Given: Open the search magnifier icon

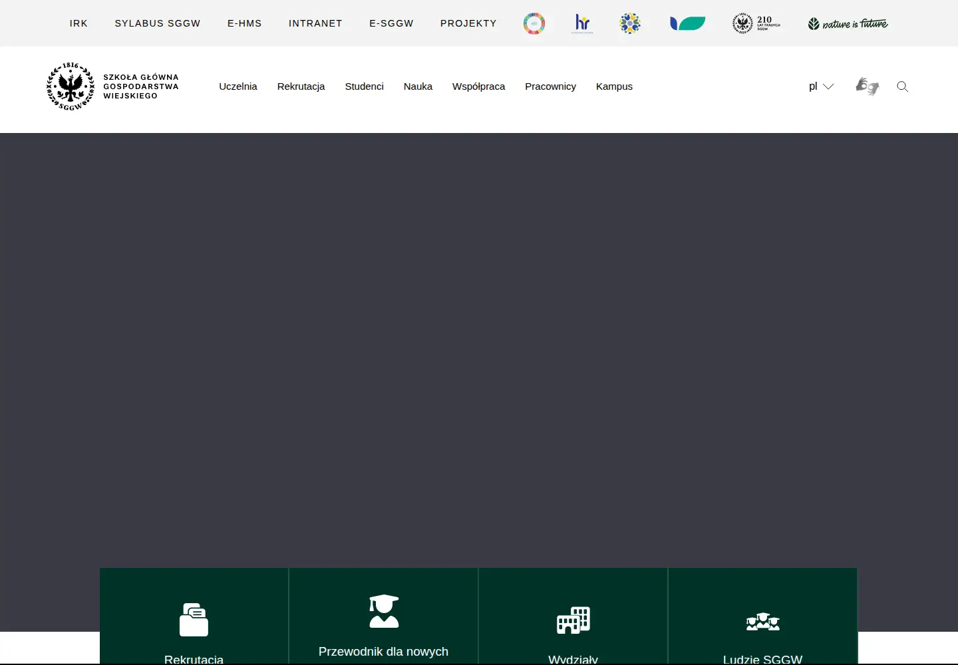Looking at the screenshot, I should click(902, 86).
